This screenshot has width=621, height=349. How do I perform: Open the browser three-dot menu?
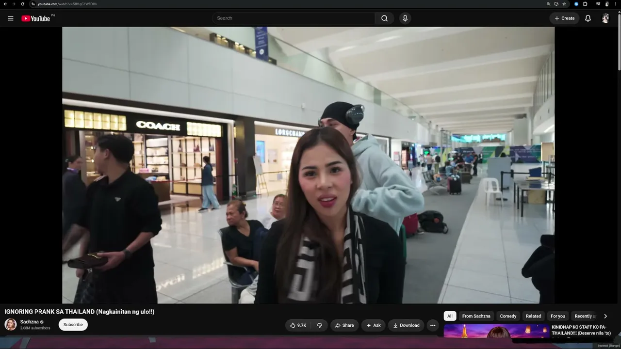[x=616, y=4]
